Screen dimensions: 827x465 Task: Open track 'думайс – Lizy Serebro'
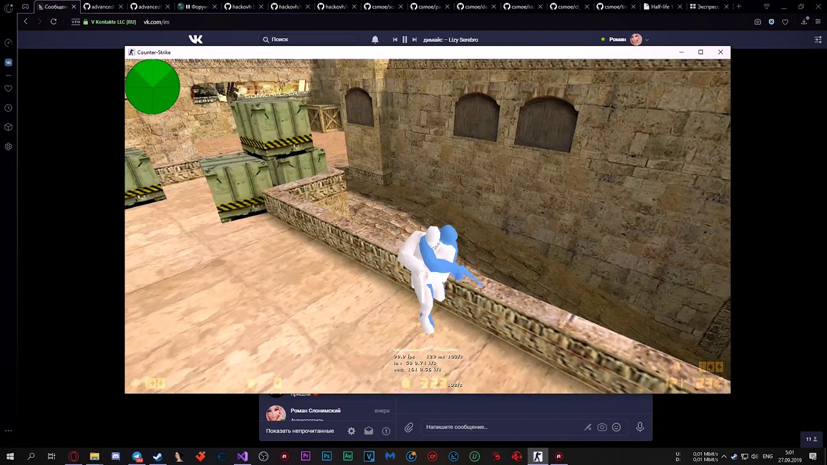click(450, 39)
